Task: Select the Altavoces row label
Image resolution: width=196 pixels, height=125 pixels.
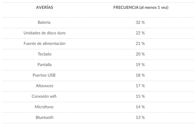Action: coord(44,86)
